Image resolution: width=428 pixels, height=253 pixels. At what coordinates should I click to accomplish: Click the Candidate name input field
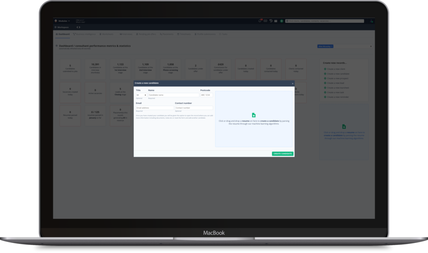(174, 95)
